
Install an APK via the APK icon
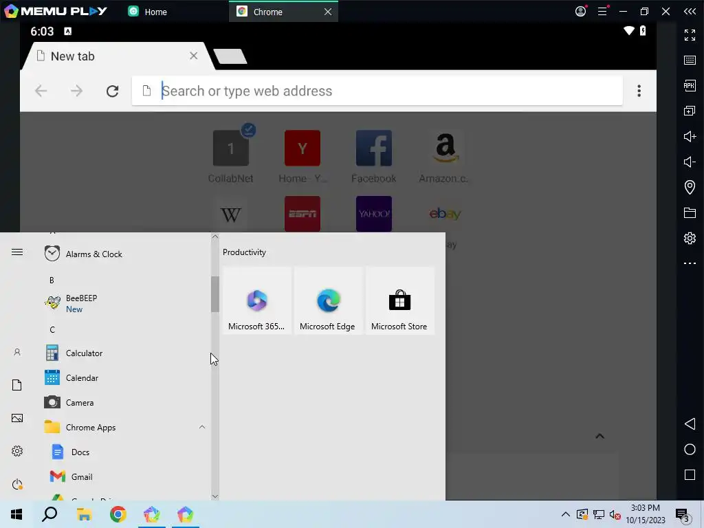(x=690, y=85)
